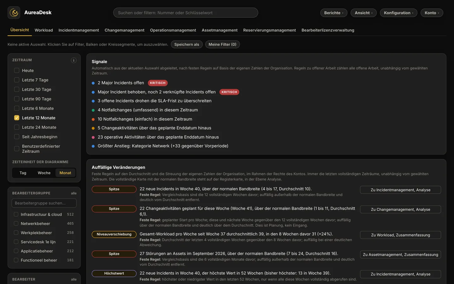Filter by Infrastructuur & cloud group

16,214
